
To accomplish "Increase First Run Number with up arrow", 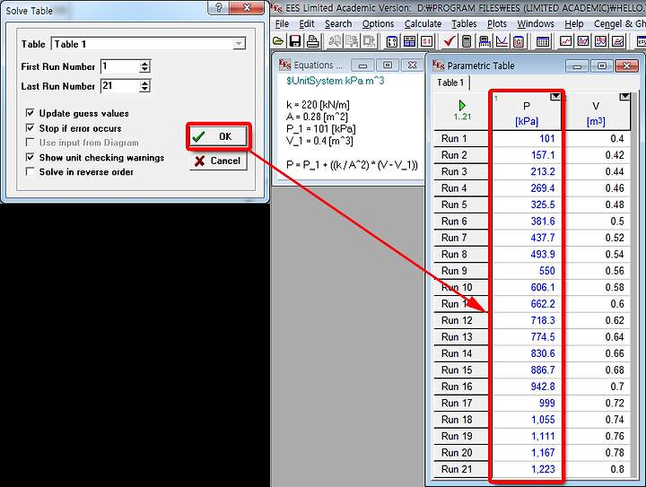I will 144,64.
